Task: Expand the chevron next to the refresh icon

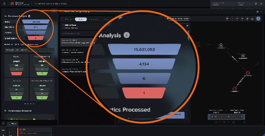Action: [260, 4]
